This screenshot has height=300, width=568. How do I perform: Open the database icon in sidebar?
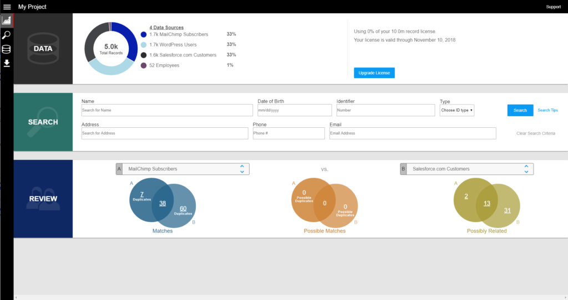(x=7, y=49)
